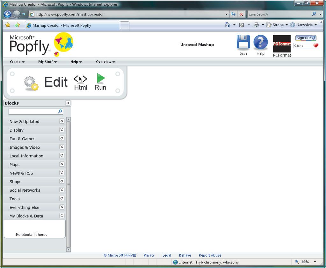Open the recent pages dropdown arrow
326x268 pixels.
tap(24, 14)
